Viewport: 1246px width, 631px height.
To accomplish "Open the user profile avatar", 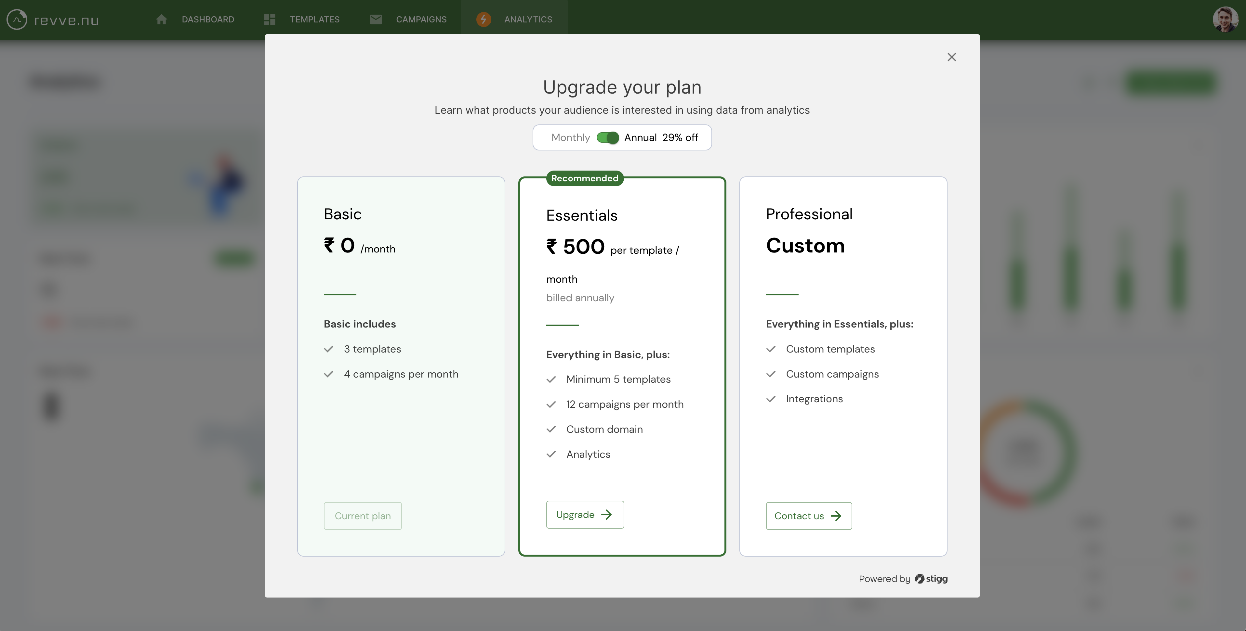I will point(1225,20).
